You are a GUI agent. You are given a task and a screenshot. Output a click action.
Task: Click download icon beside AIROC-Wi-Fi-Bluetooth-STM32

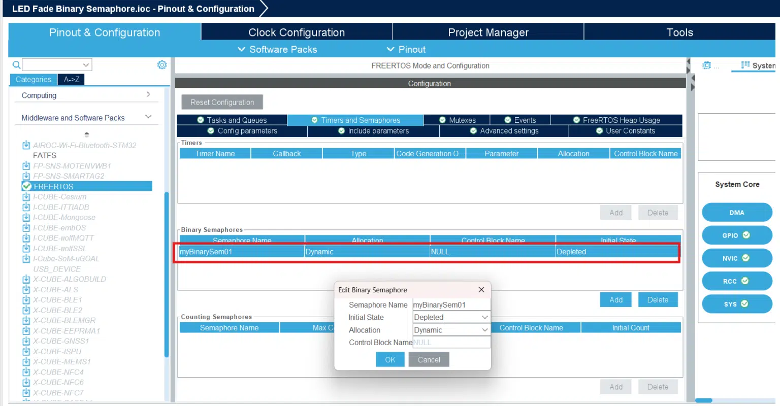pos(26,145)
